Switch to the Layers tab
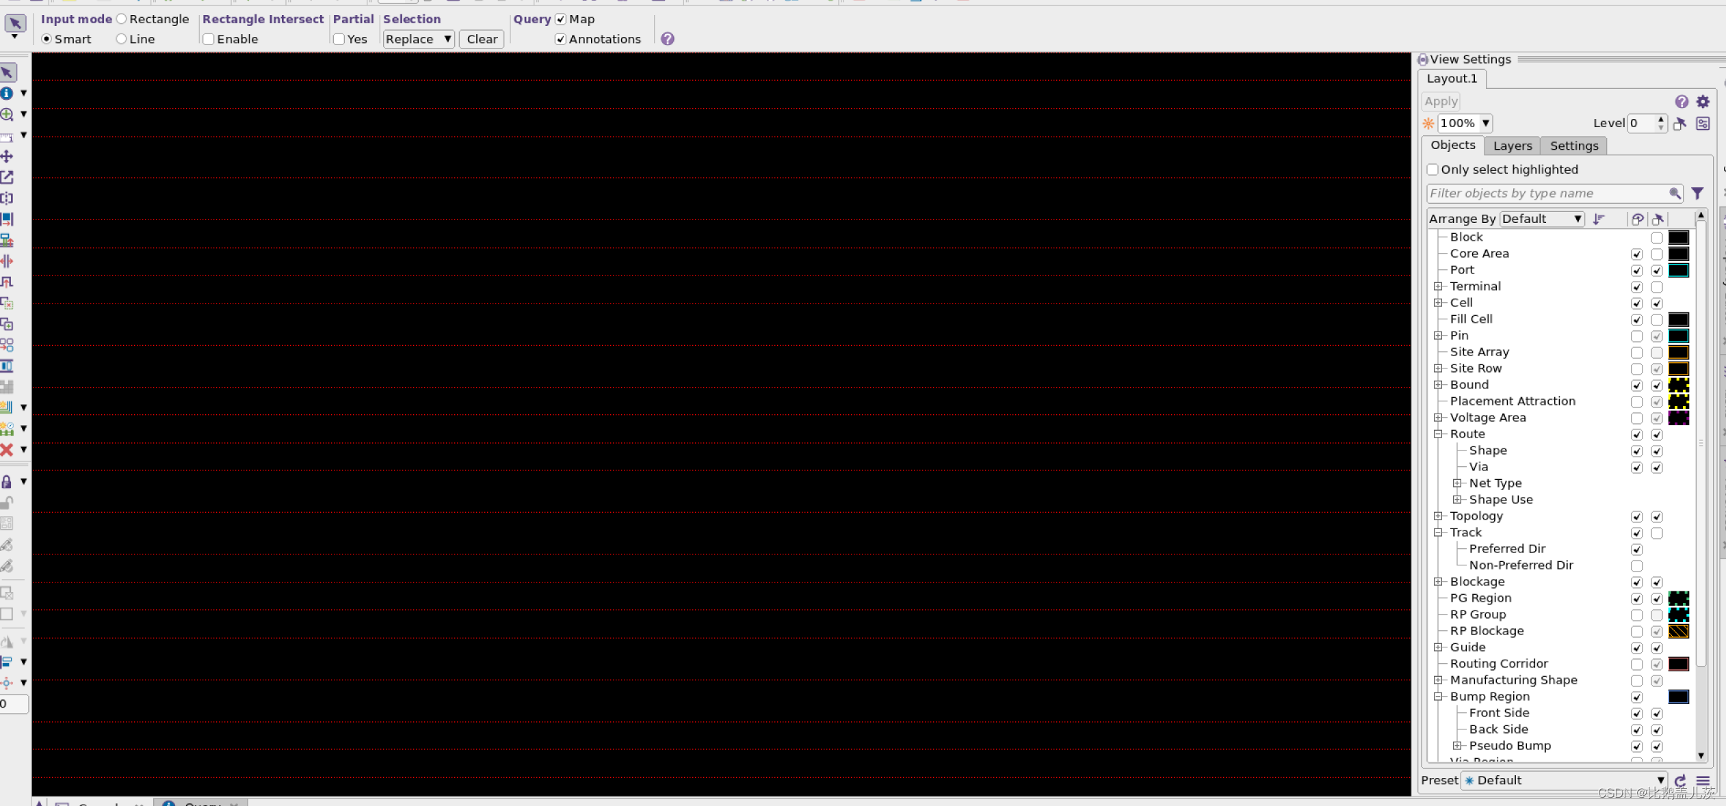The width and height of the screenshot is (1726, 806). pos(1512,146)
